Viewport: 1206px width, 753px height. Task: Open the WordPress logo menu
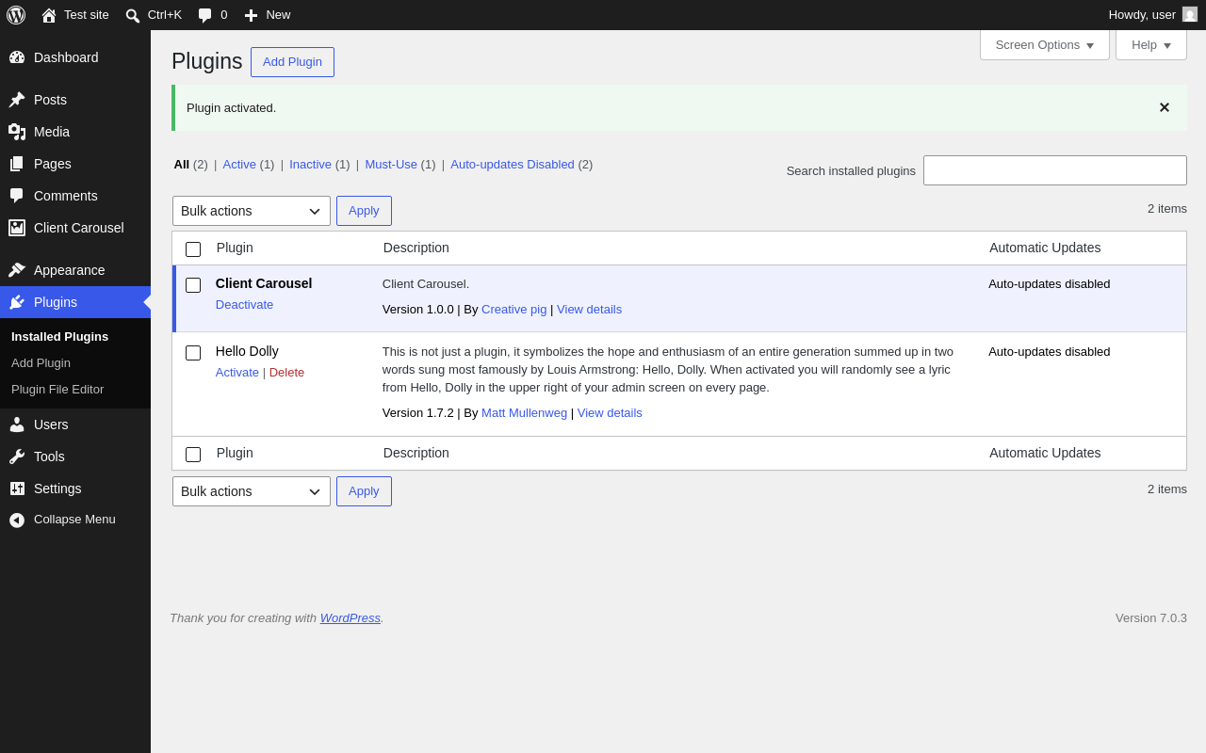(16, 15)
